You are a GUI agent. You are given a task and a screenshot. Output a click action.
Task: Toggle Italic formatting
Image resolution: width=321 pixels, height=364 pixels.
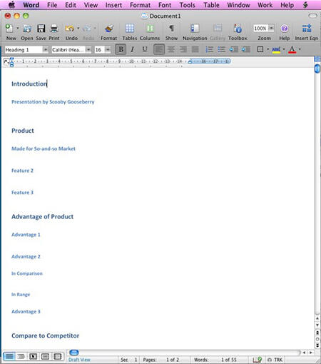[133, 49]
